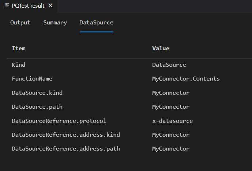Open the Summary tab
The height and width of the screenshot is (171, 252).
(x=55, y=23)
